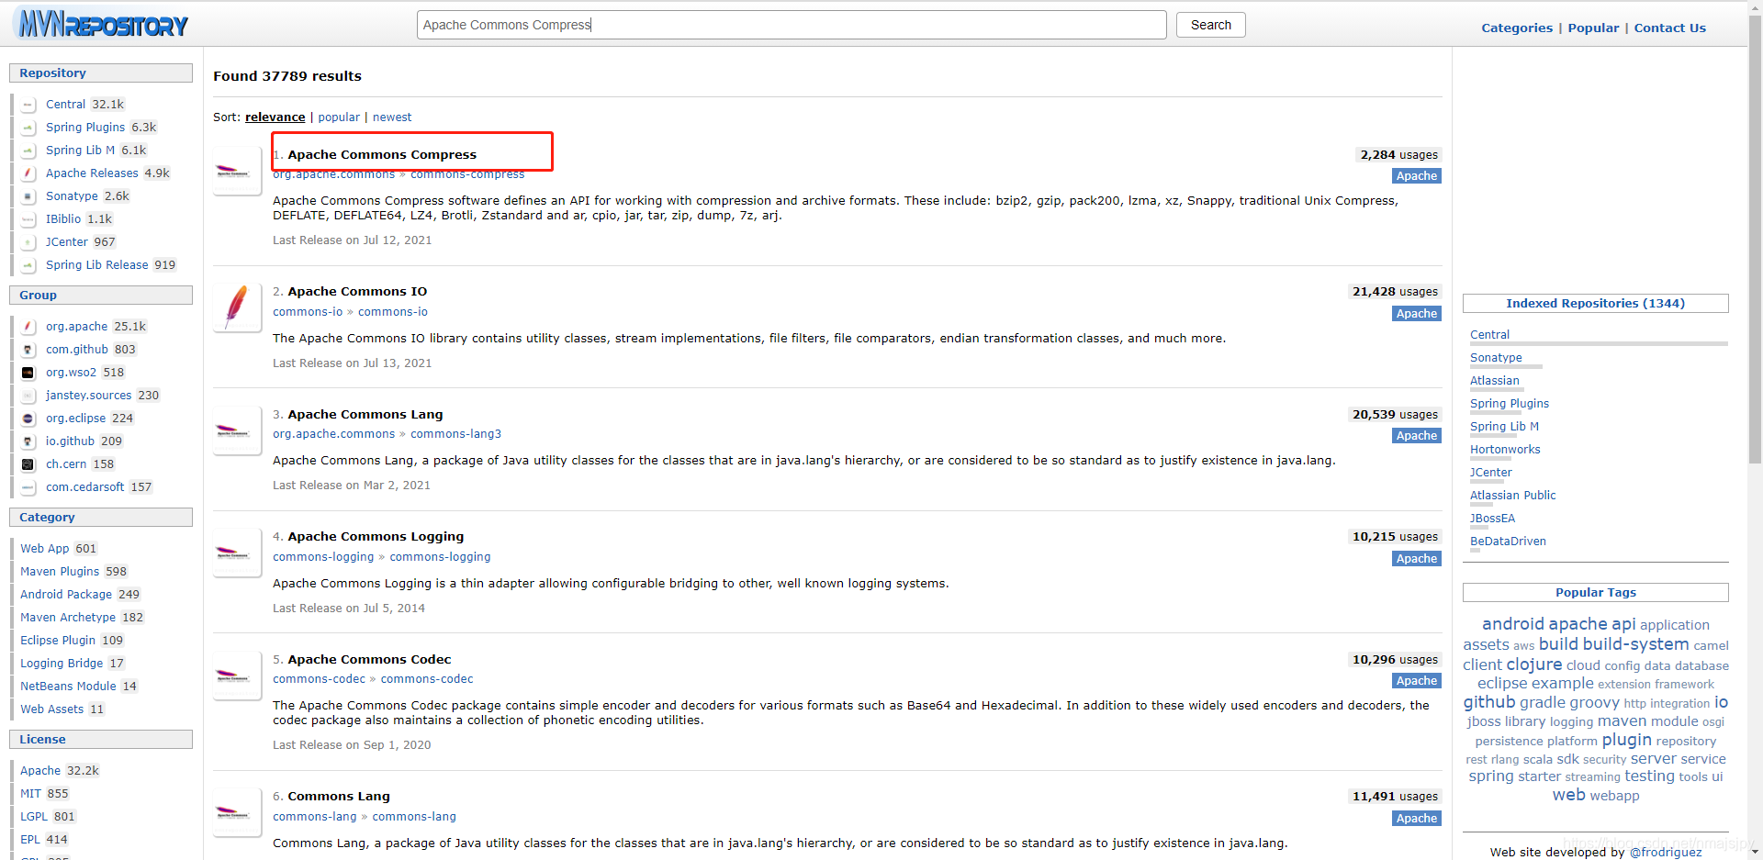Filter by janstey.sources group
This screenshot has width=1763, height=860.
coord(103,396)
